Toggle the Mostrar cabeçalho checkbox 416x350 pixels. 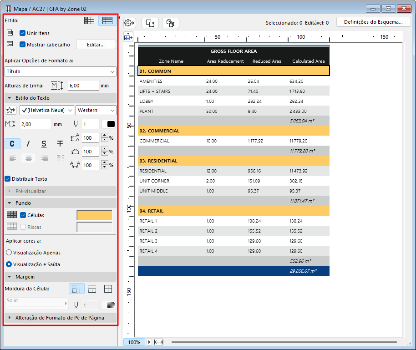(23, 45)
